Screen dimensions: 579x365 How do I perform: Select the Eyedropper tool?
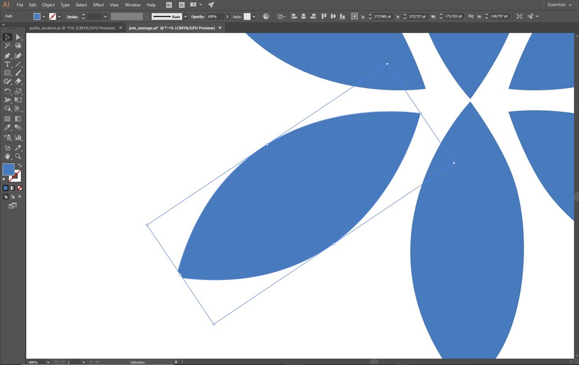(x=7, y=127)
